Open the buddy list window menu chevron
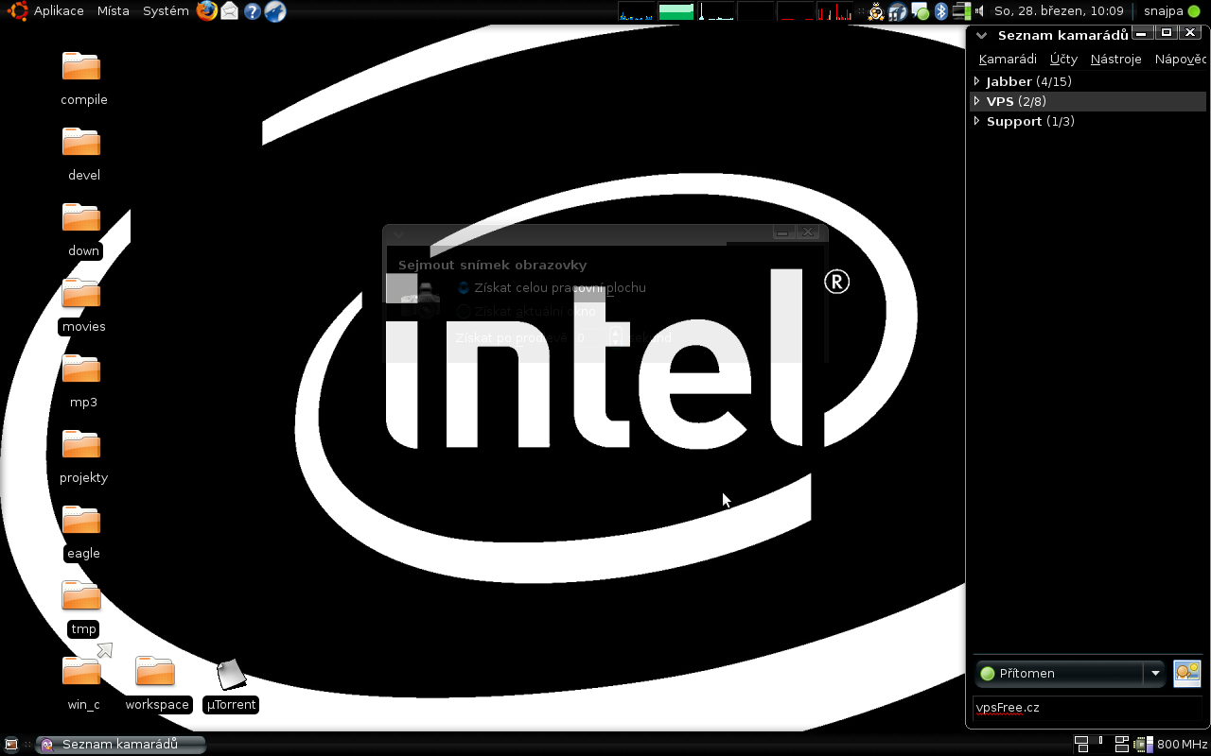 (x=981, y=36)
